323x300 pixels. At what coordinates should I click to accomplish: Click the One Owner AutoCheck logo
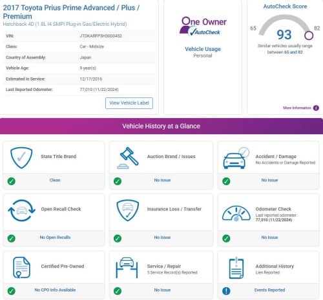[x=203, y=26]
